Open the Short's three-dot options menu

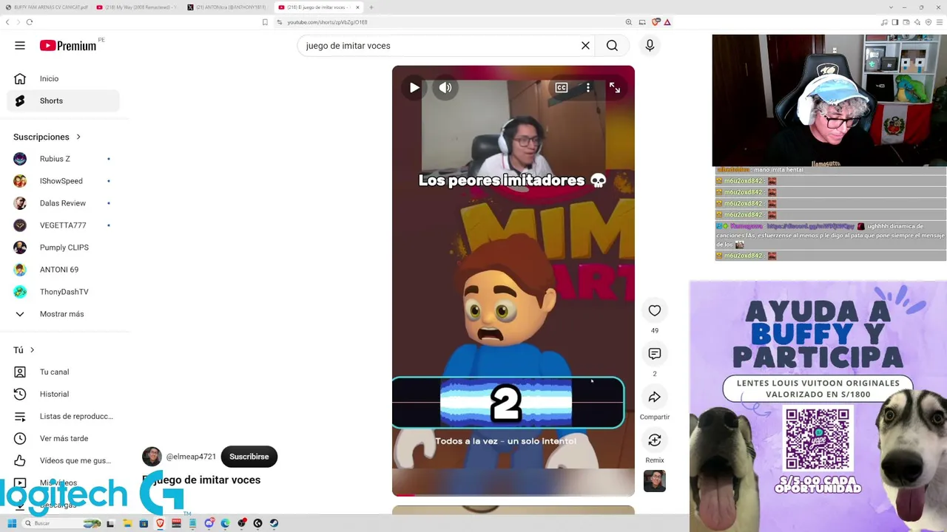pyautogui.click(x=588, y=87)
